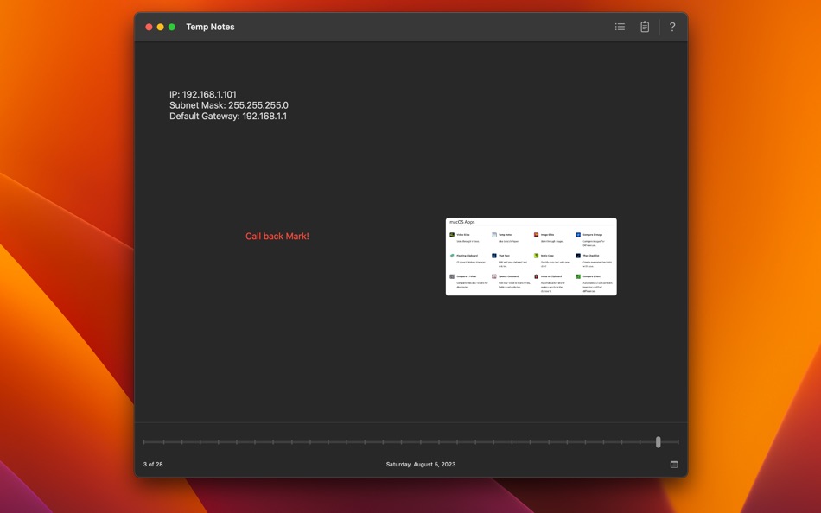
Task: Close the Temp Notes window
Action: (x=149, y=27)
